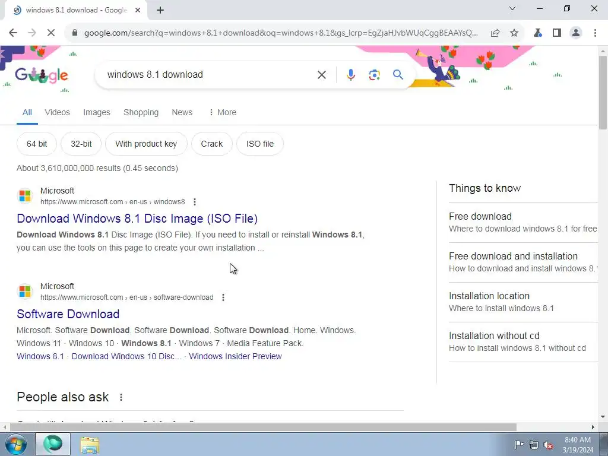Expand Free download and installation topic
Viewport: 608px width, 456px height.
pos(523,262)
